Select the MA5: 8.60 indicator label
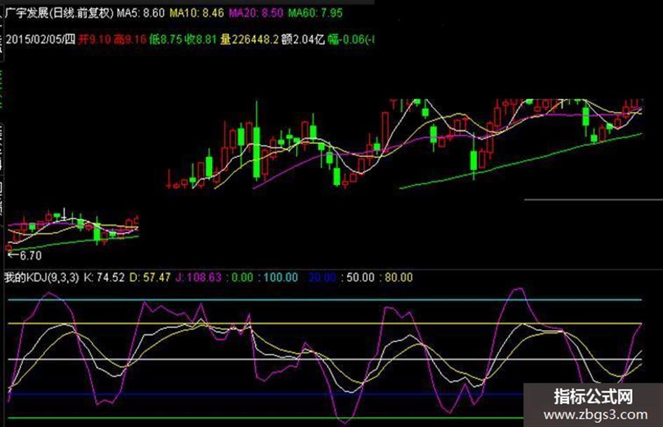 [x=140, y=13]
